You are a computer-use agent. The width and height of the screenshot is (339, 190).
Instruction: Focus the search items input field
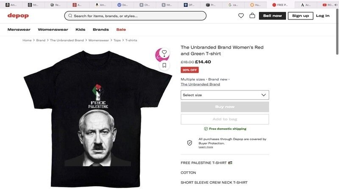(x=138, y=16)
